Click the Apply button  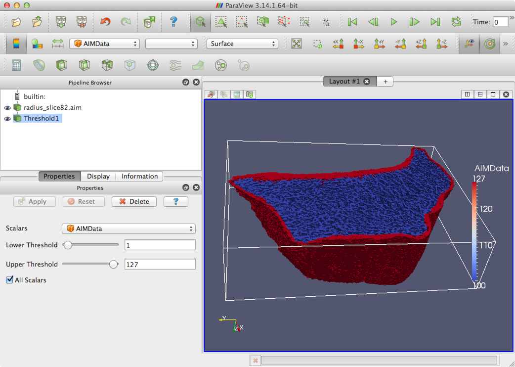(34, 201)
